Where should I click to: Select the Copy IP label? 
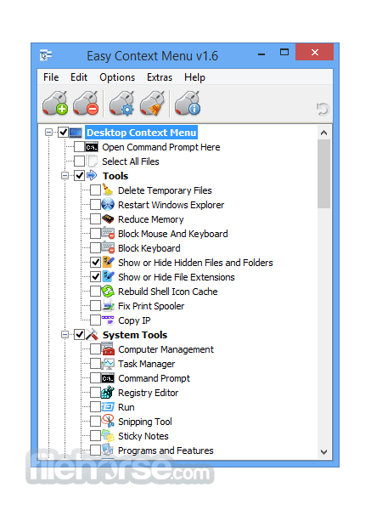(x=134, y=320)
